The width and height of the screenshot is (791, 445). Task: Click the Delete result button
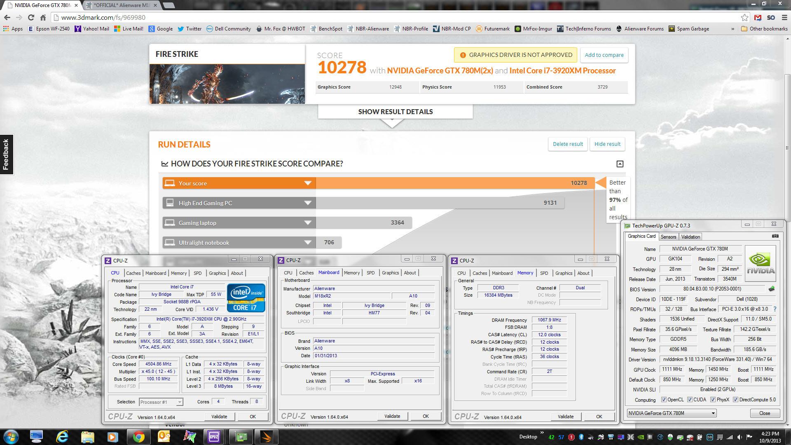tap(568, 144)
